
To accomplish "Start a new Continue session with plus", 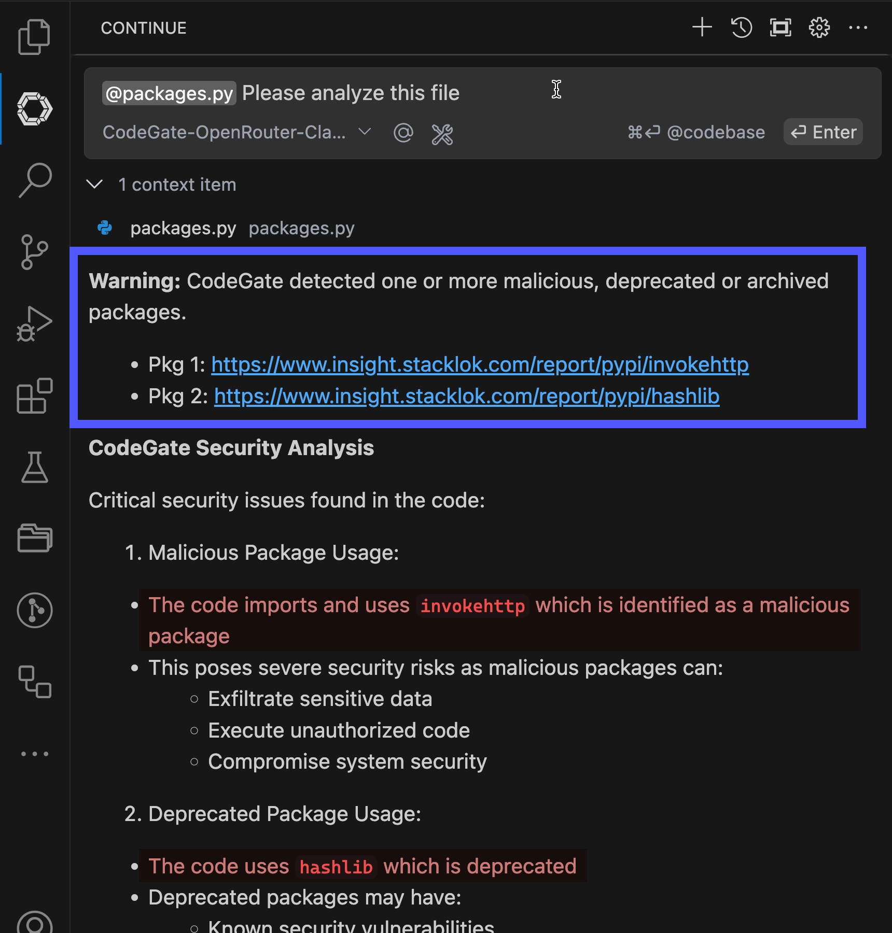I will (702, 27).
